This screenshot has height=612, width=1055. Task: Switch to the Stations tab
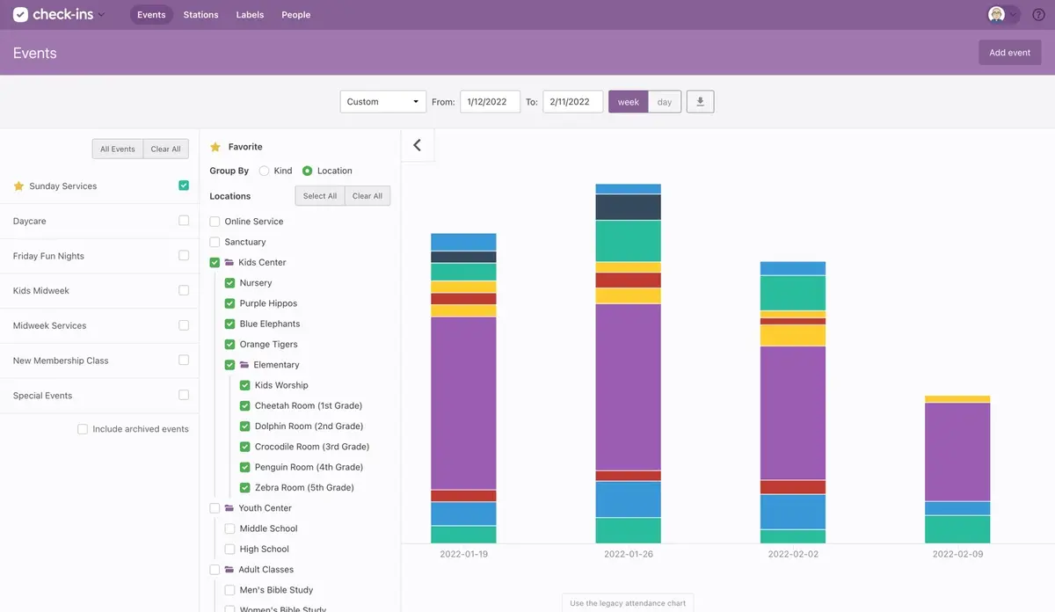tap(200, 15)
